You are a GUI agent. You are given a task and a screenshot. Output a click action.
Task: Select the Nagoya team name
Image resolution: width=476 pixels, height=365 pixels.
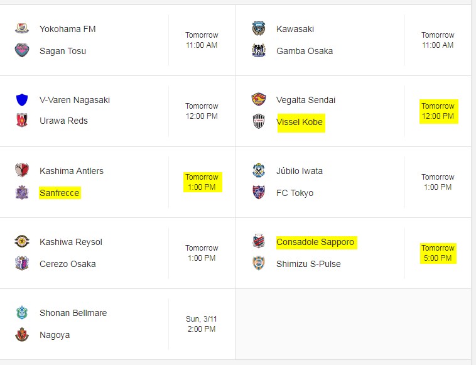(55, 335)
